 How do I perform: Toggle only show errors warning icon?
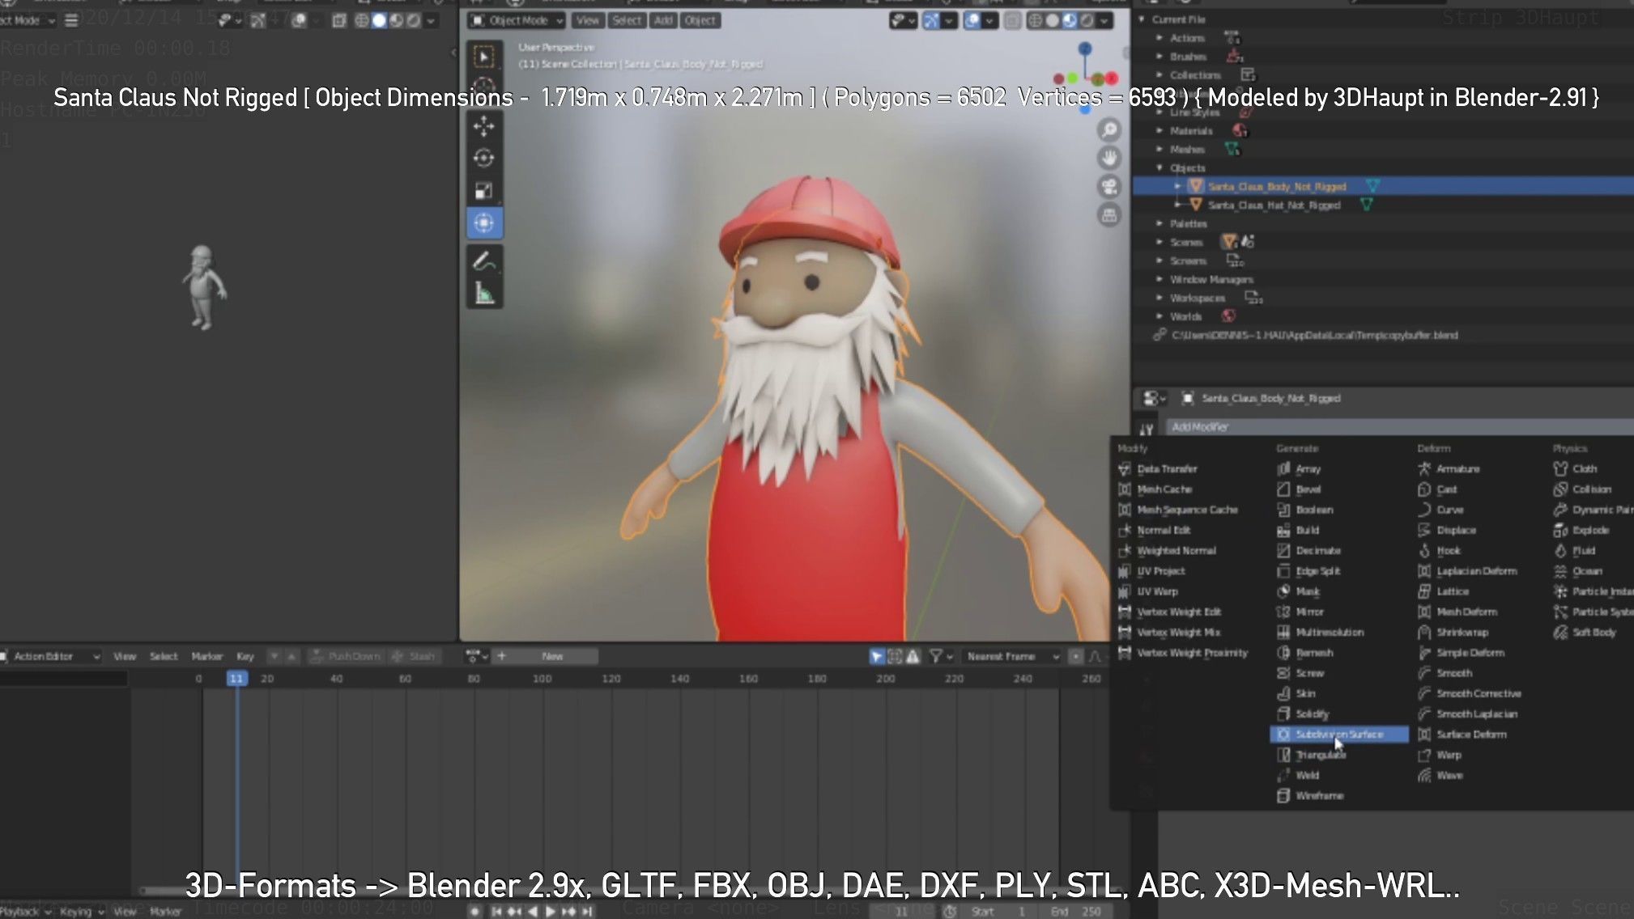(x=913, y=657)
